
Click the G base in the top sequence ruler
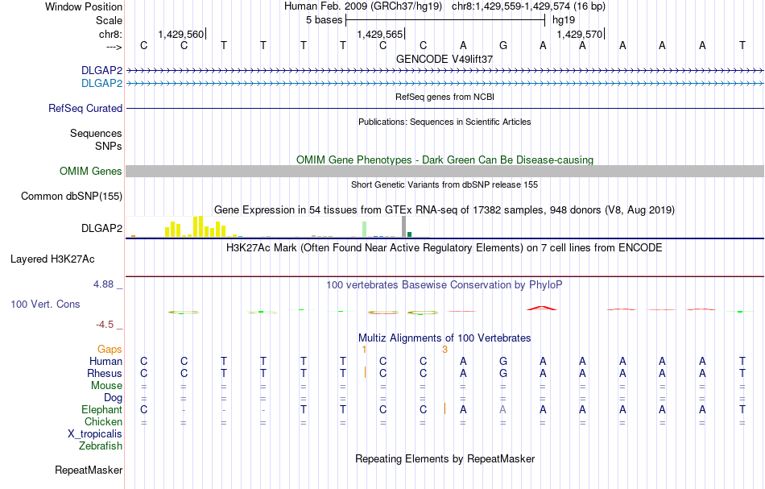[x=503, y=45]
